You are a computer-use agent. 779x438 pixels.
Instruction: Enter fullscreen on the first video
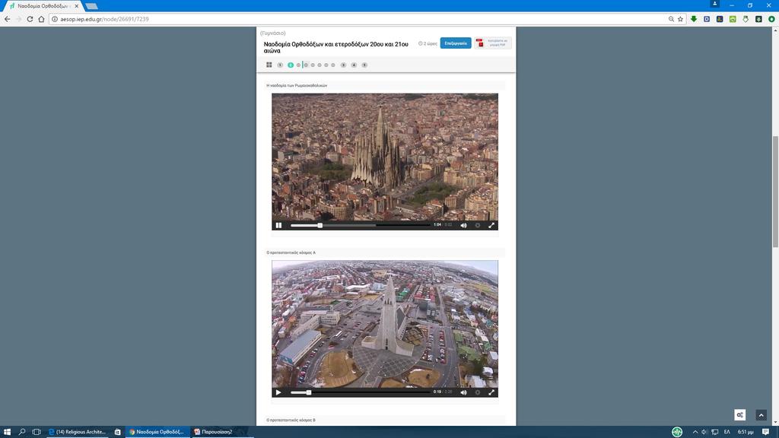click(x=491, y=225)
